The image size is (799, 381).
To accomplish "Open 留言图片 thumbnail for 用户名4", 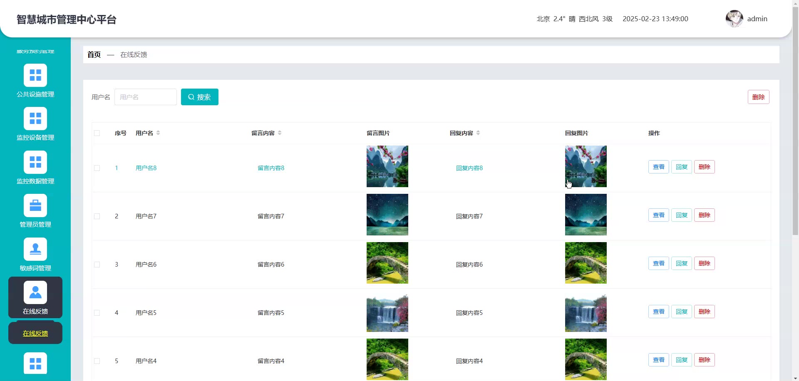I will coord(387,359).
